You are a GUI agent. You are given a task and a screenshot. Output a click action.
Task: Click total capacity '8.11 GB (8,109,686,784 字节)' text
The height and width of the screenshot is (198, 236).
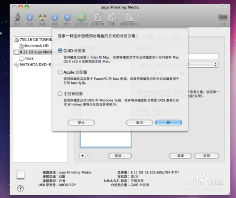coord(155,172)
